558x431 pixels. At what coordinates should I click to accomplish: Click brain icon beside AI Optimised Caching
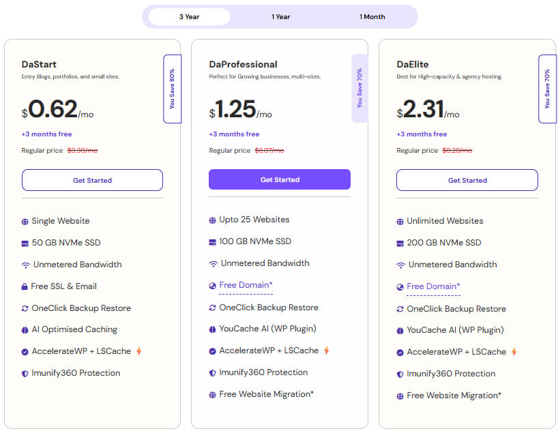coord(25,330)
